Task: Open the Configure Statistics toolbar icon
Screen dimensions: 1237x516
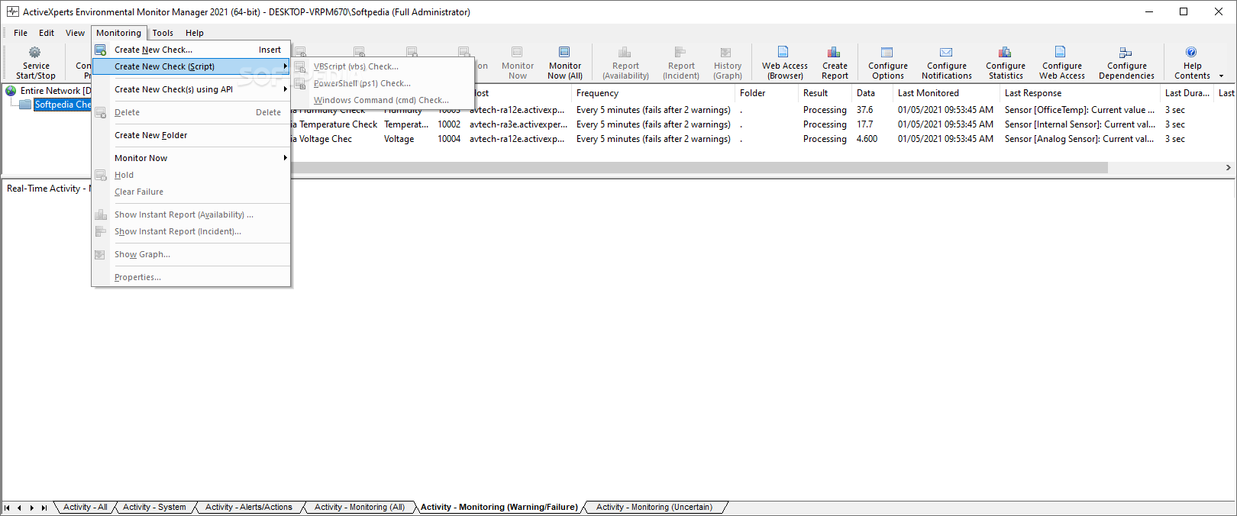Action: pyautogui.click(x=1005, y=52)
